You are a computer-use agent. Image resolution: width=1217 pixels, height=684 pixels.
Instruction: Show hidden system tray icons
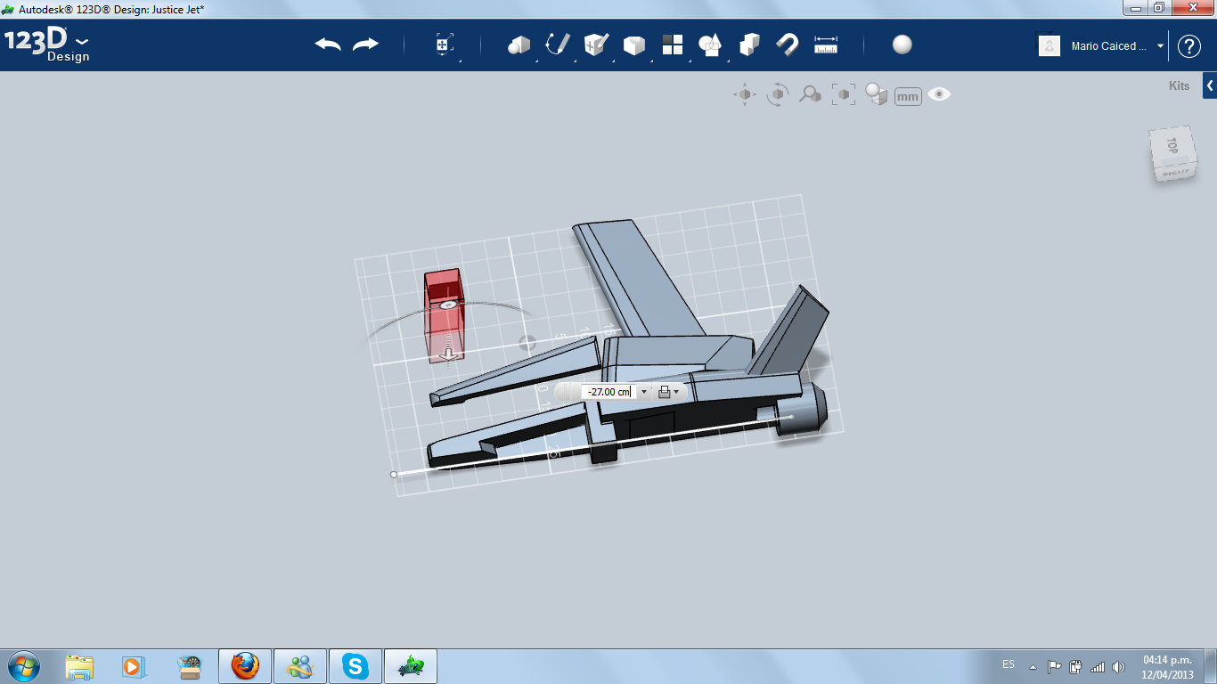point(1033,666)
